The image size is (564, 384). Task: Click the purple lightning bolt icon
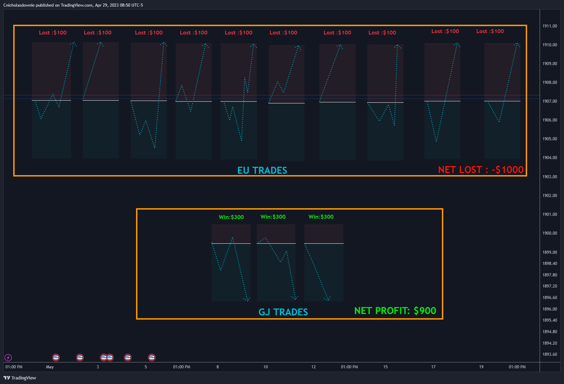(8, 358)
